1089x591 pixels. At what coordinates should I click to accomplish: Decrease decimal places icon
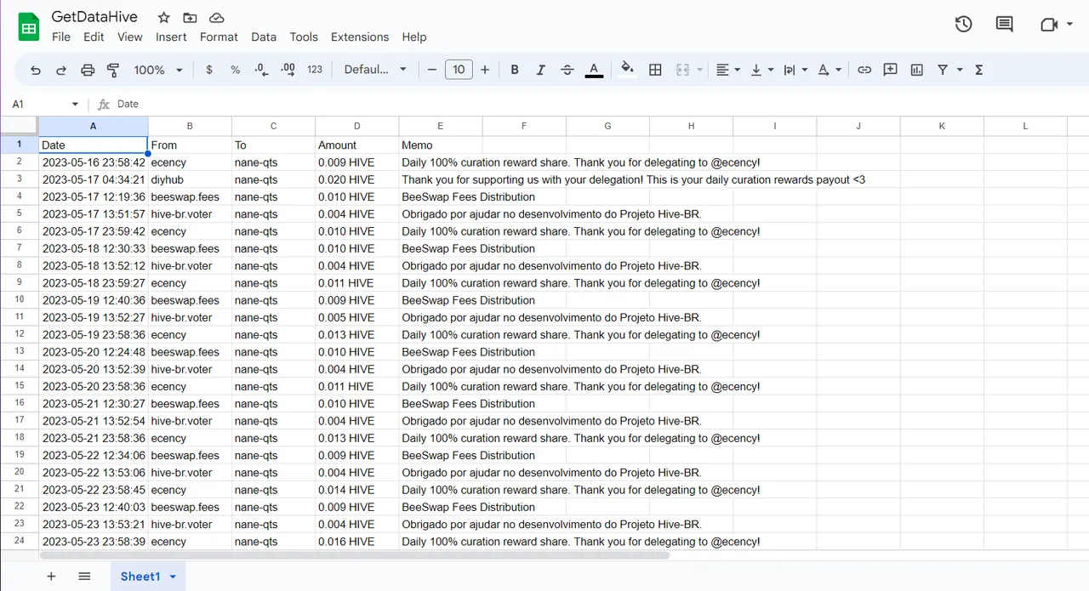pos(261,70)
